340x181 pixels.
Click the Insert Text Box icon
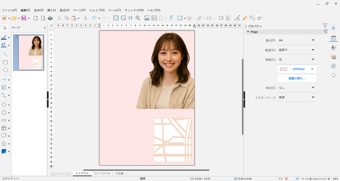click(154, 18)
